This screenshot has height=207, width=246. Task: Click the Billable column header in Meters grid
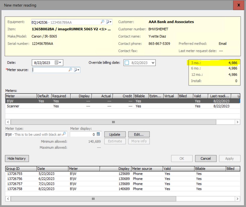(141, 96)
